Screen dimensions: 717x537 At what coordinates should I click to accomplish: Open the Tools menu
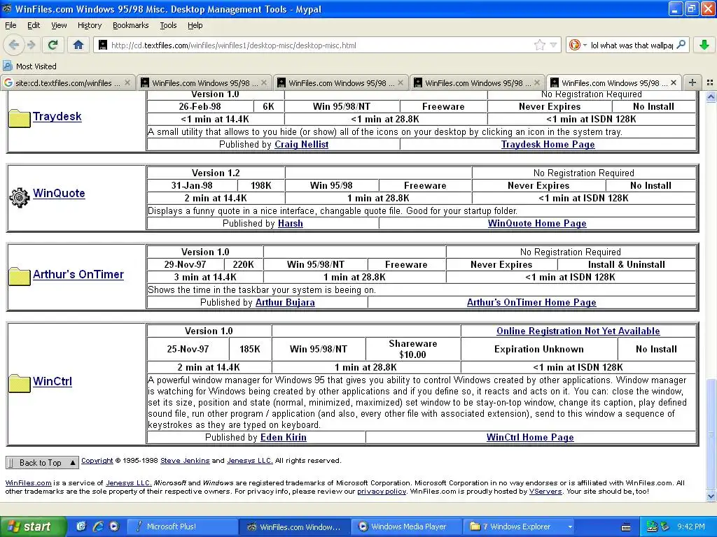(x=168, y=25)
